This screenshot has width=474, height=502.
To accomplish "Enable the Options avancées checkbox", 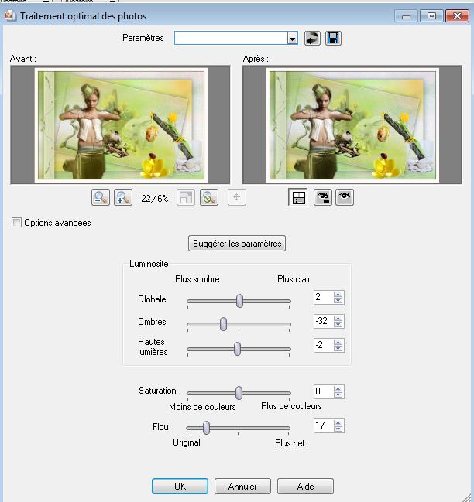I will pos(16,223).
